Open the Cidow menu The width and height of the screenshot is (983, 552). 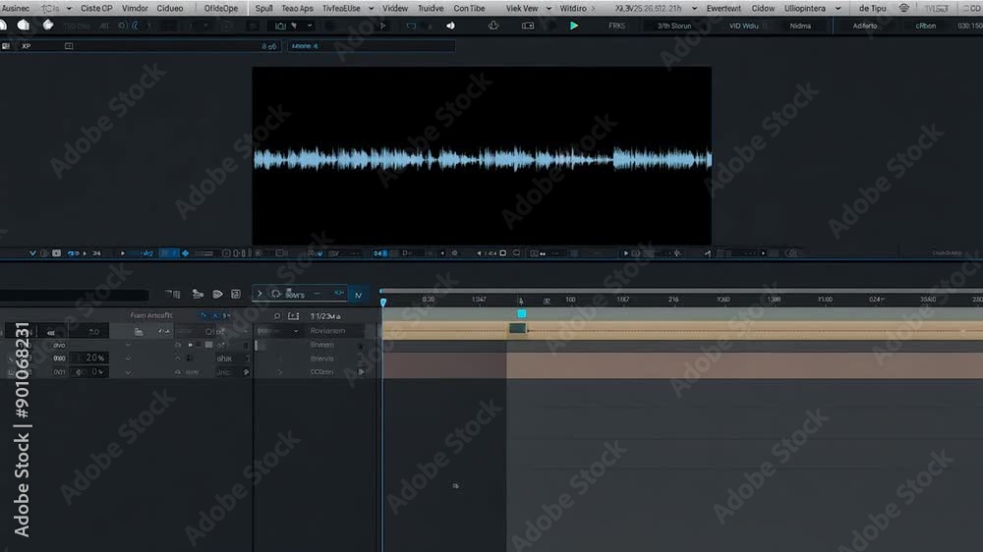tap(763, 8)
